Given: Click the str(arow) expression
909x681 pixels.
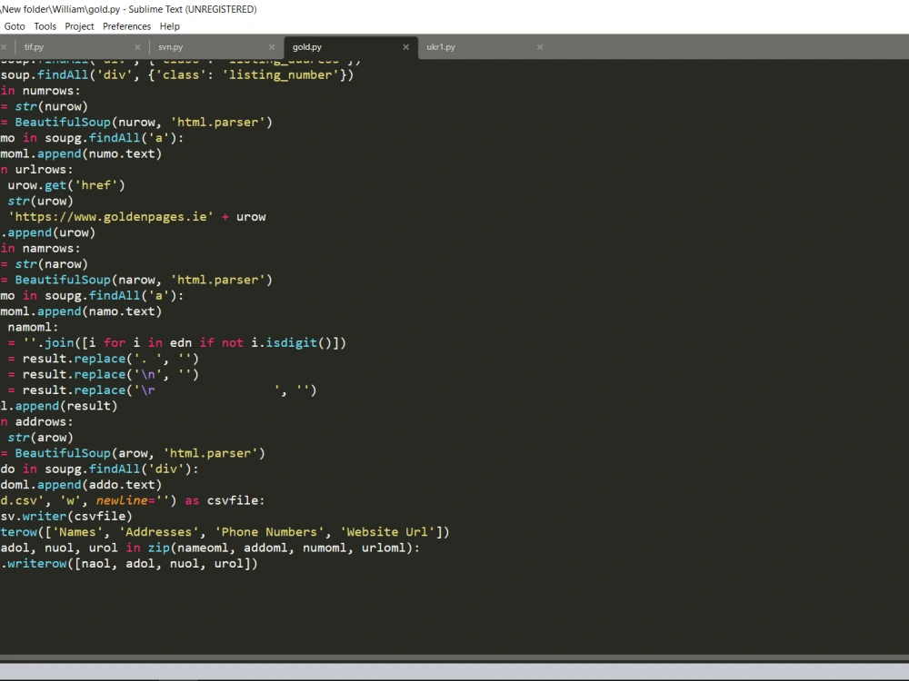Looking at the screenshot, I should tap(41, 438).
